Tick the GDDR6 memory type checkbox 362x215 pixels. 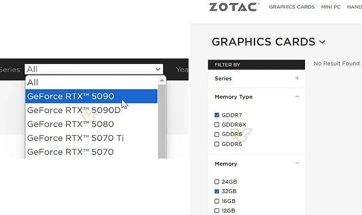[x=217, y=135]
